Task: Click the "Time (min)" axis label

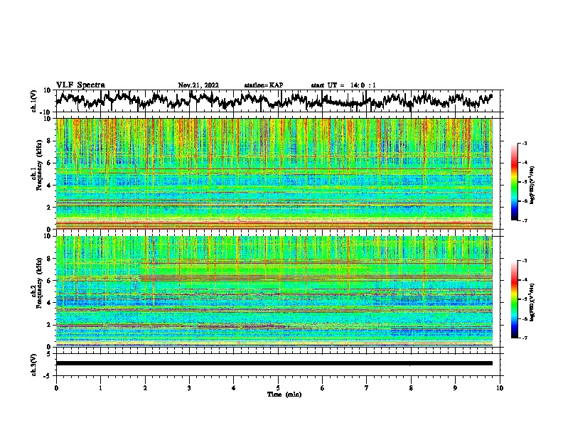Action: (284, 394)
